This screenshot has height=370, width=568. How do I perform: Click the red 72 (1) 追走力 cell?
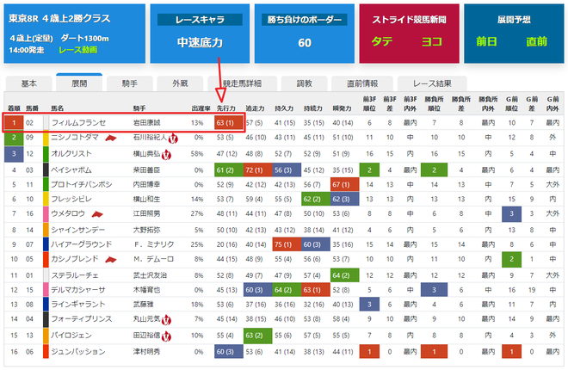click(257, 170)
